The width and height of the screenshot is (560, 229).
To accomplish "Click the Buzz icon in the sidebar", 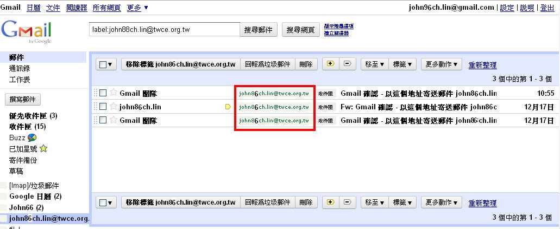I will tap(32, 138).
